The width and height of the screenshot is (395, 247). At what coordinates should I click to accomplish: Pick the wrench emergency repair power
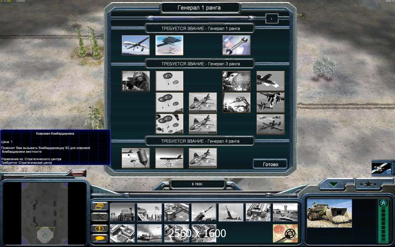tap(236, 45)
